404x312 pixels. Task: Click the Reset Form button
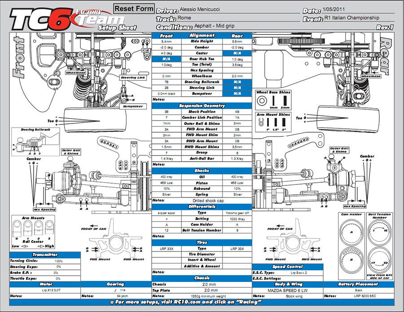[134, 9]
